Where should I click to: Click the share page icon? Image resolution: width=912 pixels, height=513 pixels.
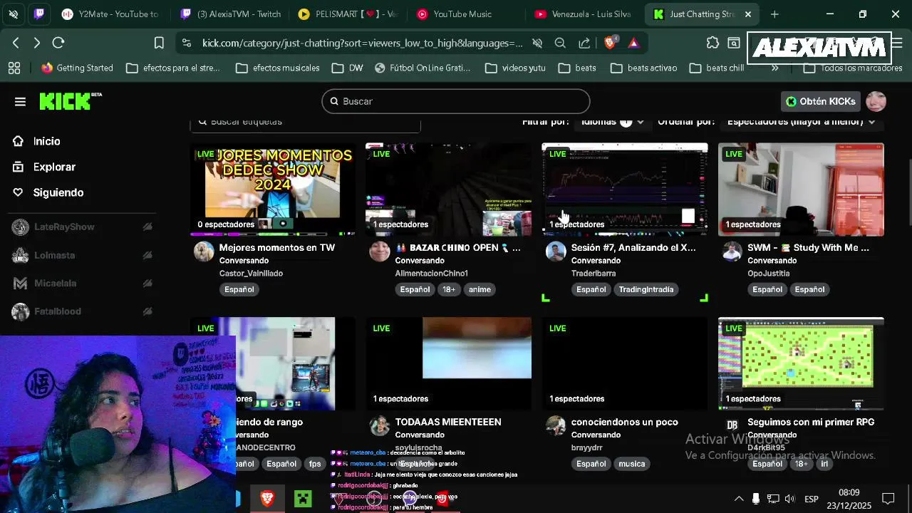[x=584, y=43]
